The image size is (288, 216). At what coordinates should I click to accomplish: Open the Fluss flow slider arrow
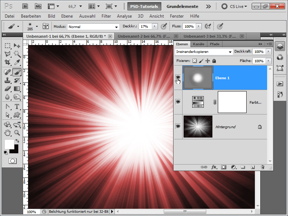click(199, 26)
